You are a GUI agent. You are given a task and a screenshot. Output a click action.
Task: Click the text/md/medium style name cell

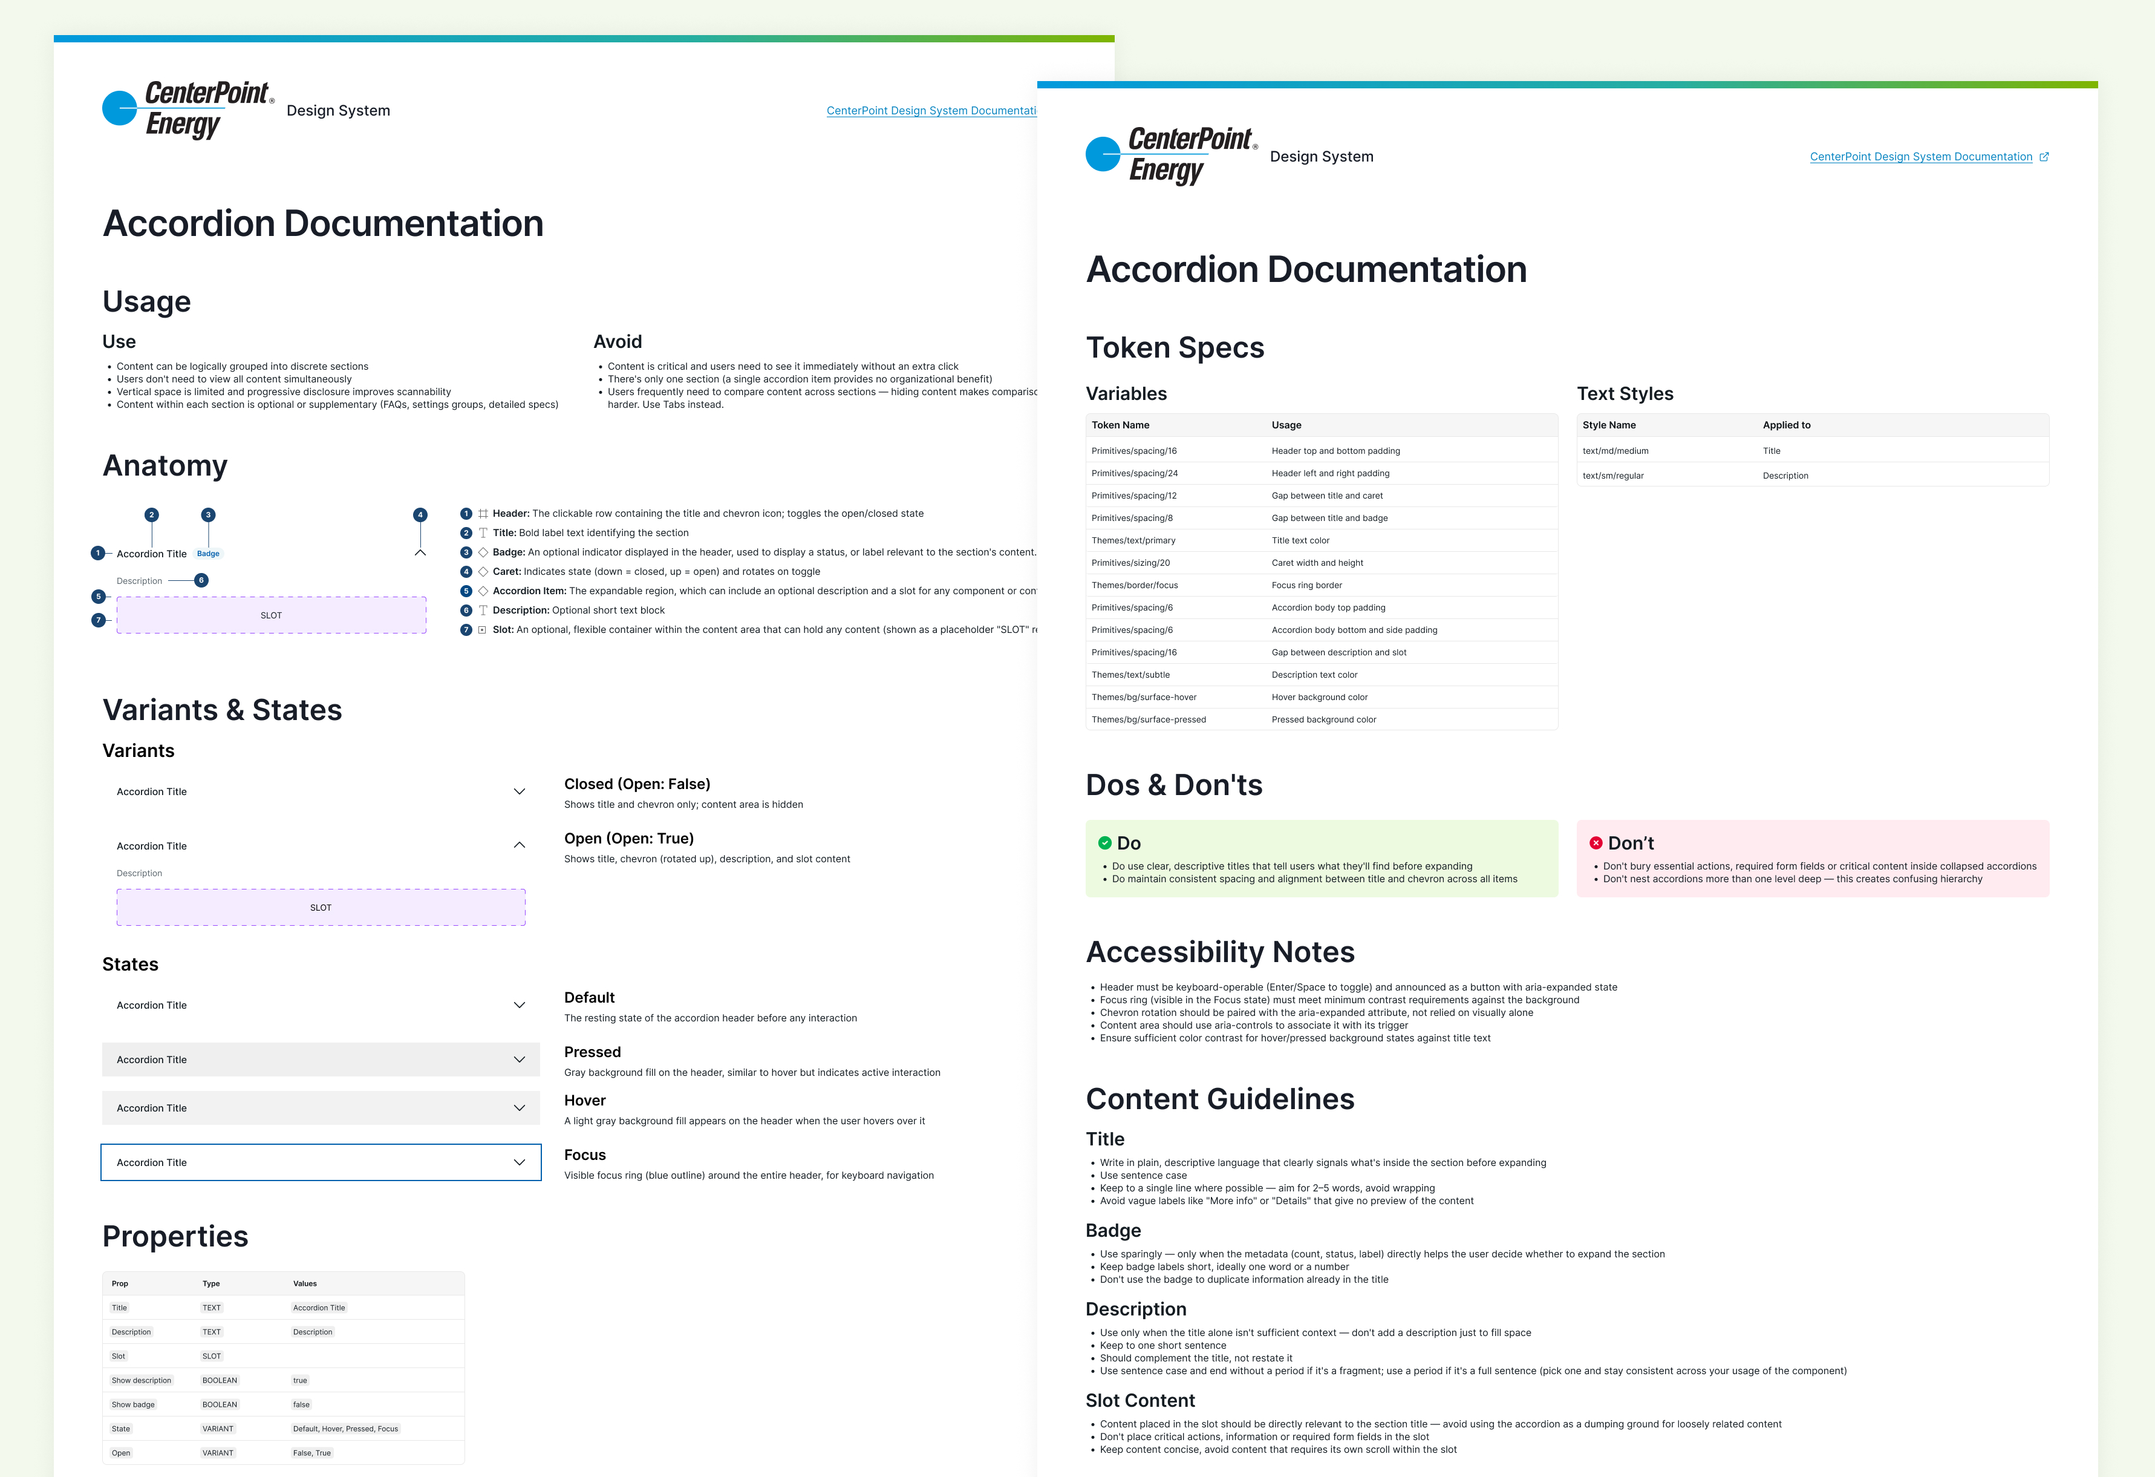pos(1615,451)
